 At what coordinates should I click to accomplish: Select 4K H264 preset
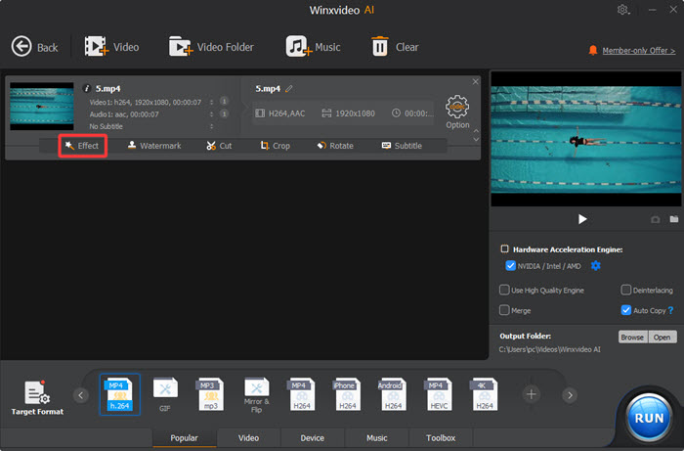pyautogui.click(x=484, y=394)
